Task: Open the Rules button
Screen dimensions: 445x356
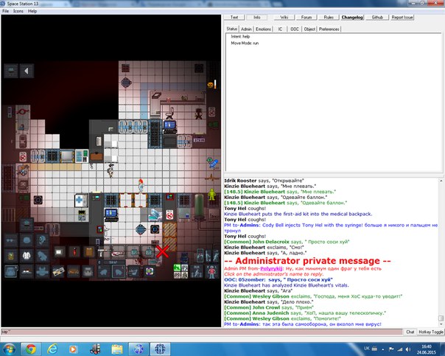Action: (x=329, y=17)
